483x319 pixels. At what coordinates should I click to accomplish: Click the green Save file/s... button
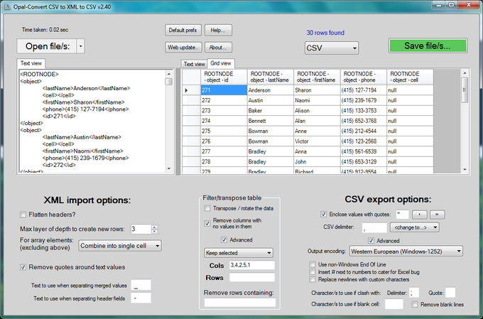[x=428, y=45]
